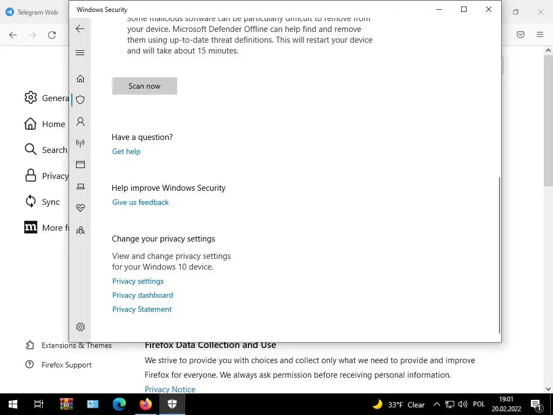Viewport: 553px width, 415px height.
Task: Click Windows Security taskbar icon
Action: 172,404
